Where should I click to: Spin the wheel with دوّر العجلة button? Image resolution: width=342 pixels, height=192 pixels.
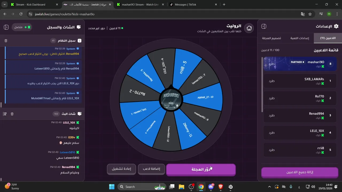[x=201, y=169]
